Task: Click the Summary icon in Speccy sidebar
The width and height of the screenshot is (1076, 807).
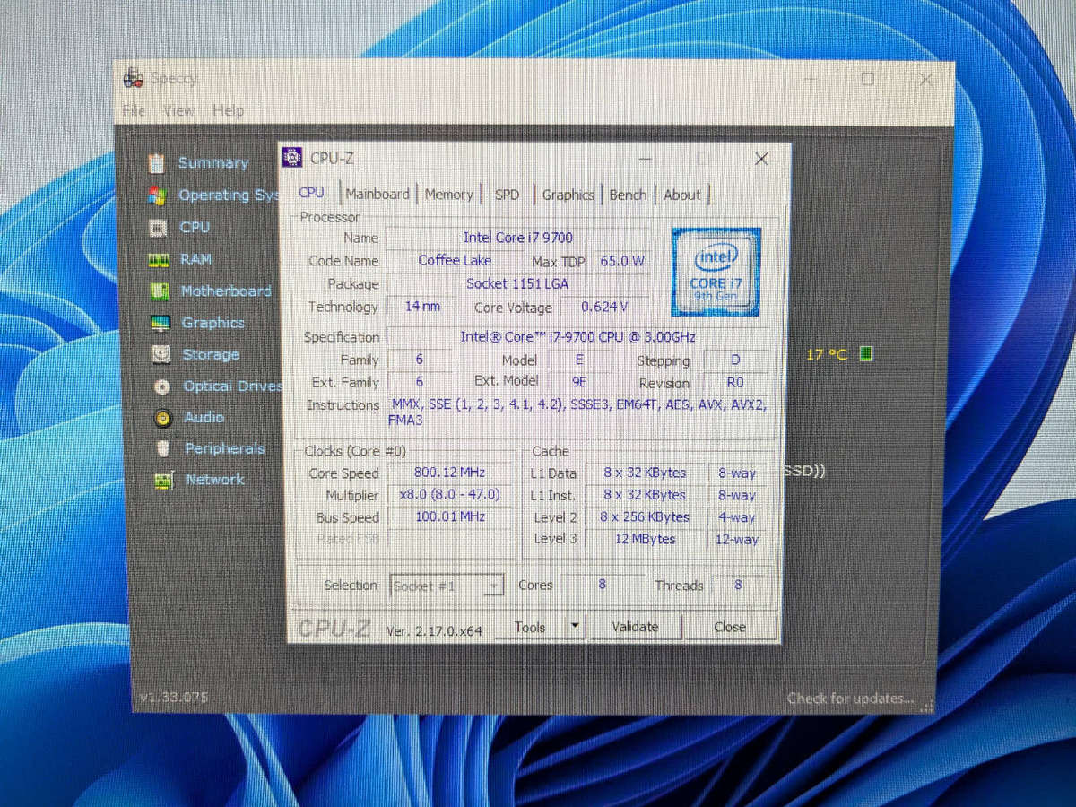Action: tap(157, 162)
